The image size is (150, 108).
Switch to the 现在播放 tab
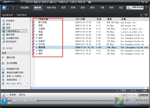pyautogui.click(x=25, y=7)
